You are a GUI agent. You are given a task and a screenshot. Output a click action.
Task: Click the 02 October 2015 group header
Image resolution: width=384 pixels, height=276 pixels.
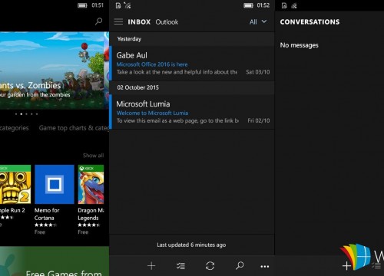click(x=192, y=87)
